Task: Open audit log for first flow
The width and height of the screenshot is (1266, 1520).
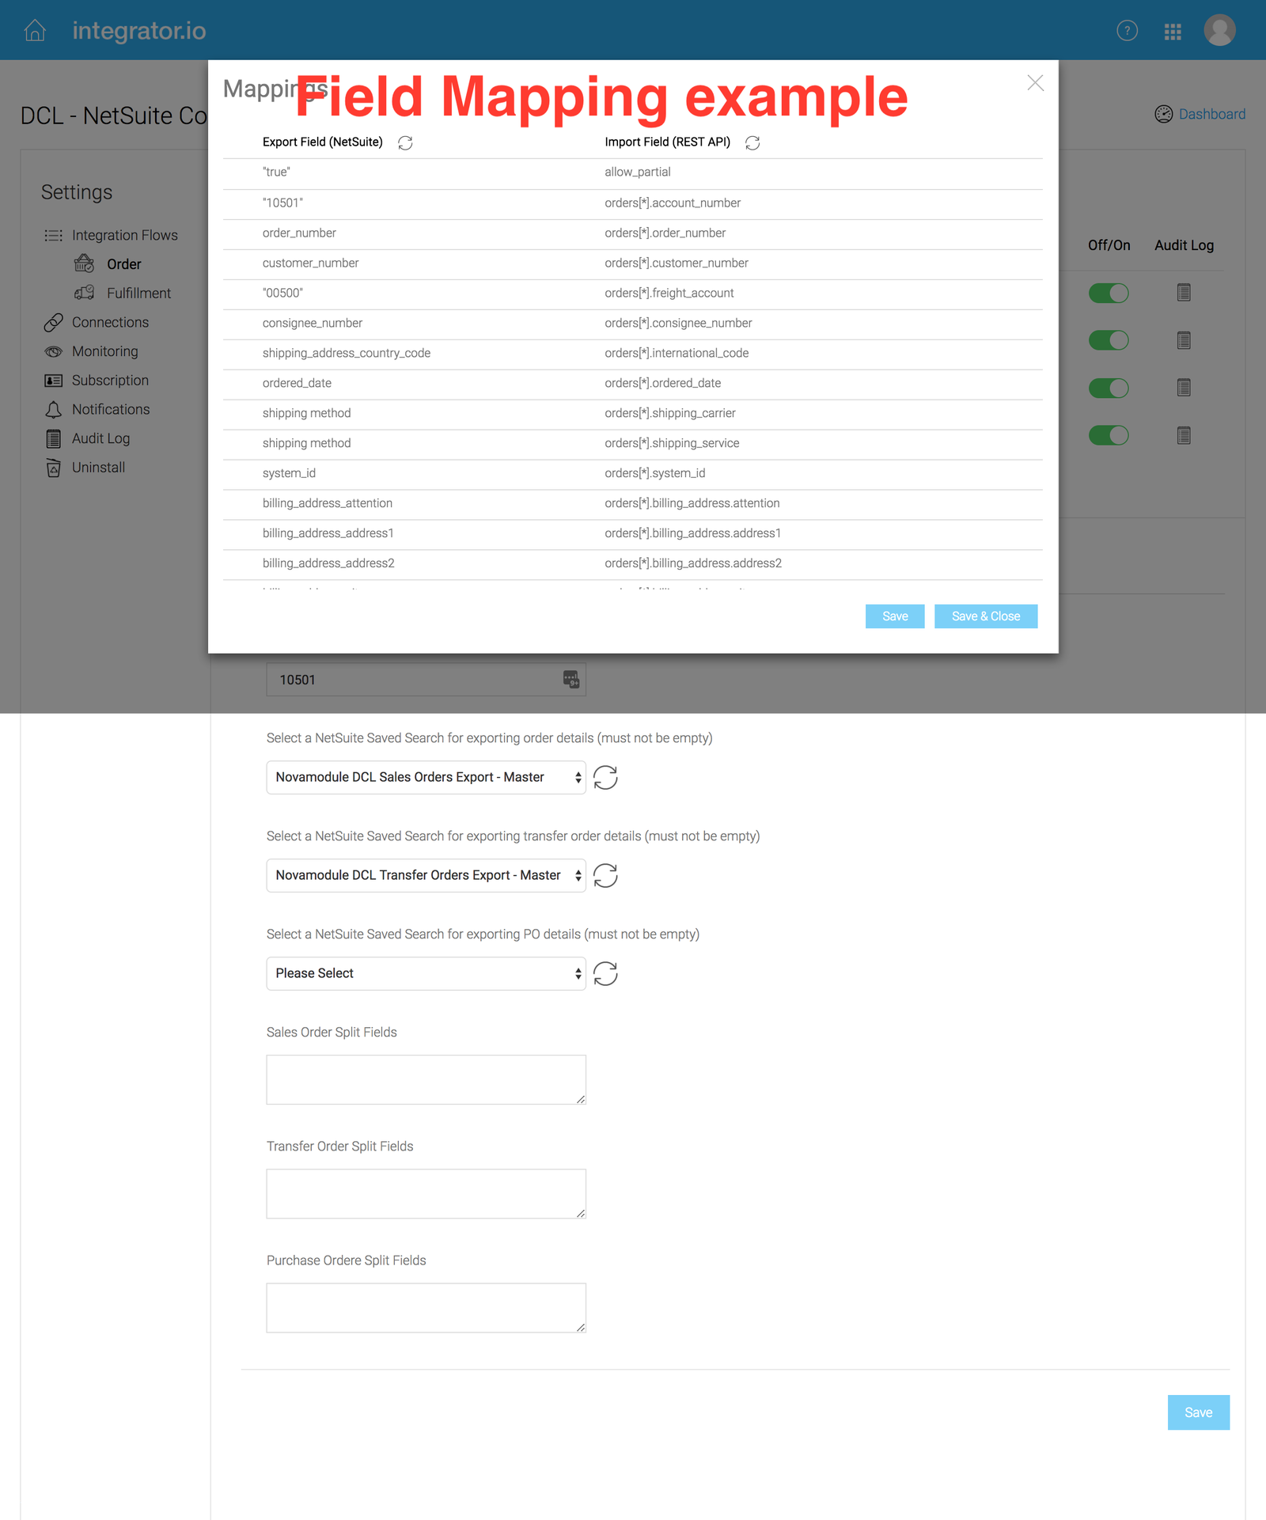Action: pyautogui.click(x=1184, y=293)
